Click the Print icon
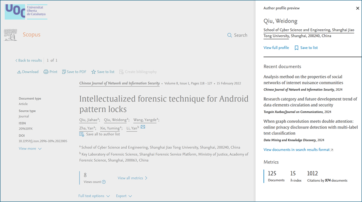Screen dimensions: 362x202 coord(46,72)
